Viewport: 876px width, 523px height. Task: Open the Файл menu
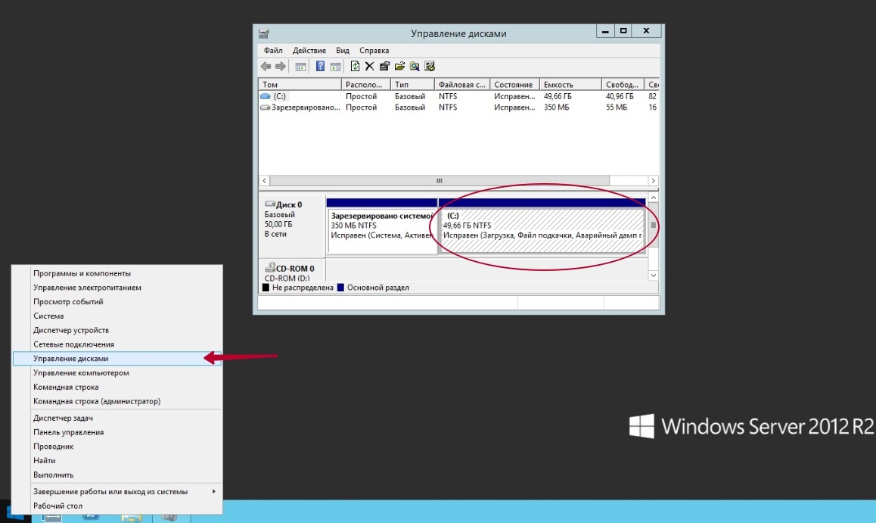tap(273, 51)
